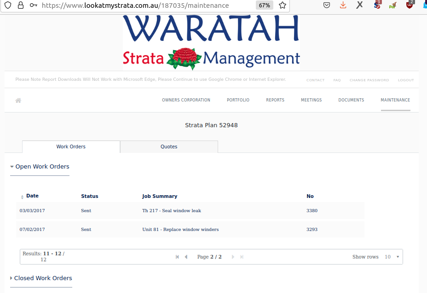Click the X extension icon

tap(360, 5)
